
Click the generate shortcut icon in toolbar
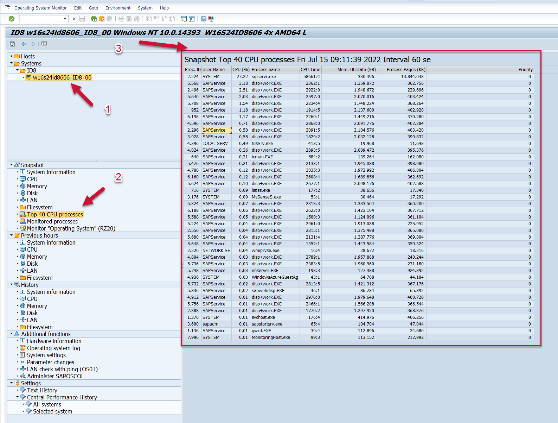coord(192,19)
